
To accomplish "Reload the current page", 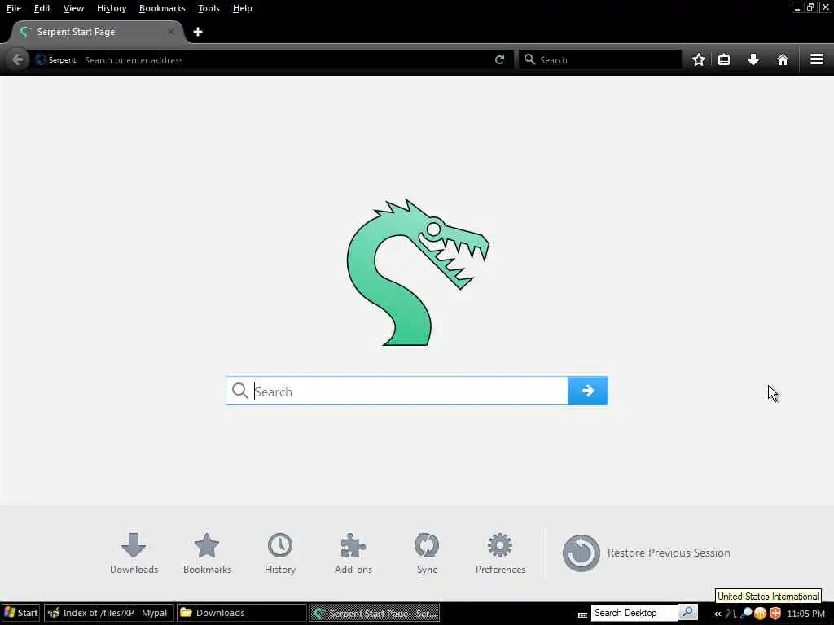I will coord(499,59).
